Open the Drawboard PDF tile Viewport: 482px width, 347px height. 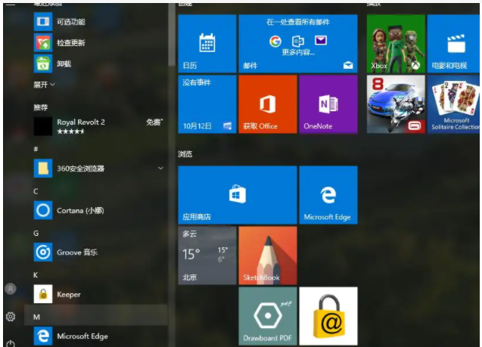pos(268,316)
